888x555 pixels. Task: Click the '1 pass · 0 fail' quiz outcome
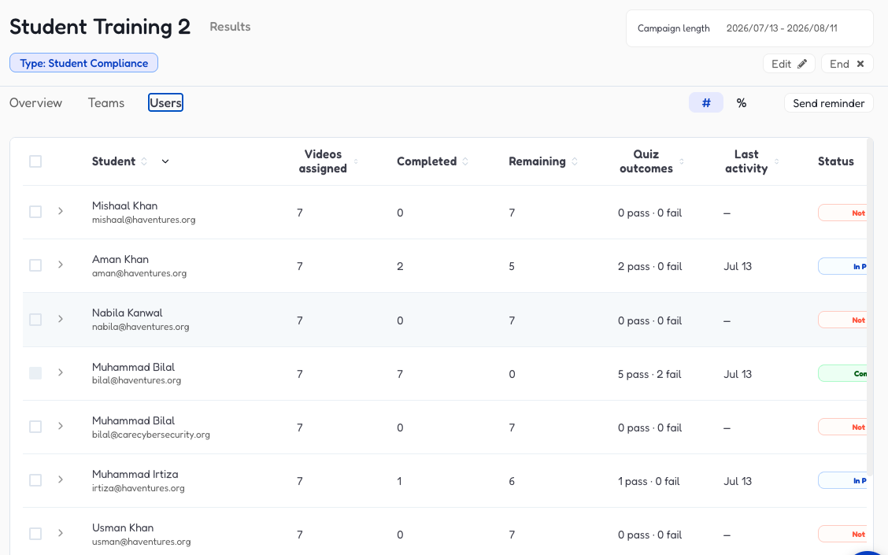coord(649,481)
